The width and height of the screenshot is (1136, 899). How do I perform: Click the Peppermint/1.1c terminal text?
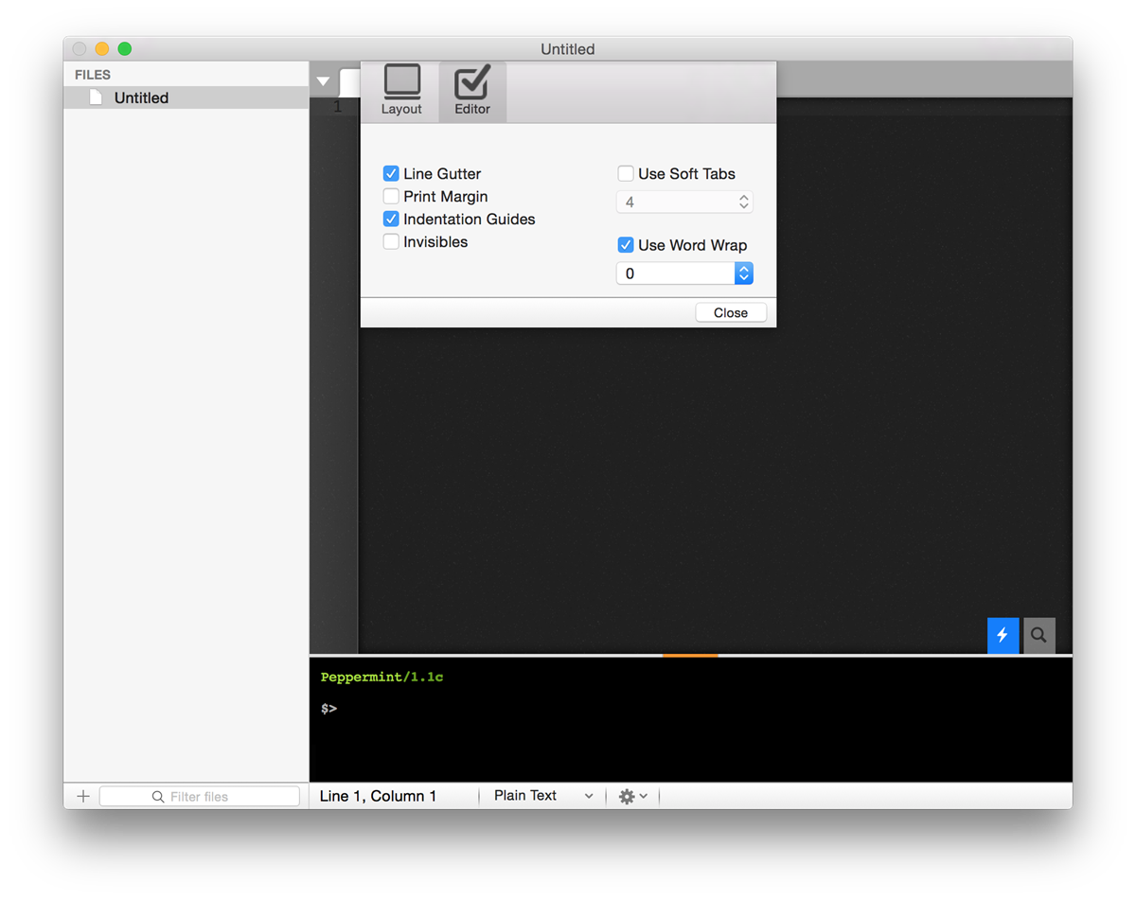tap(382, 678)
